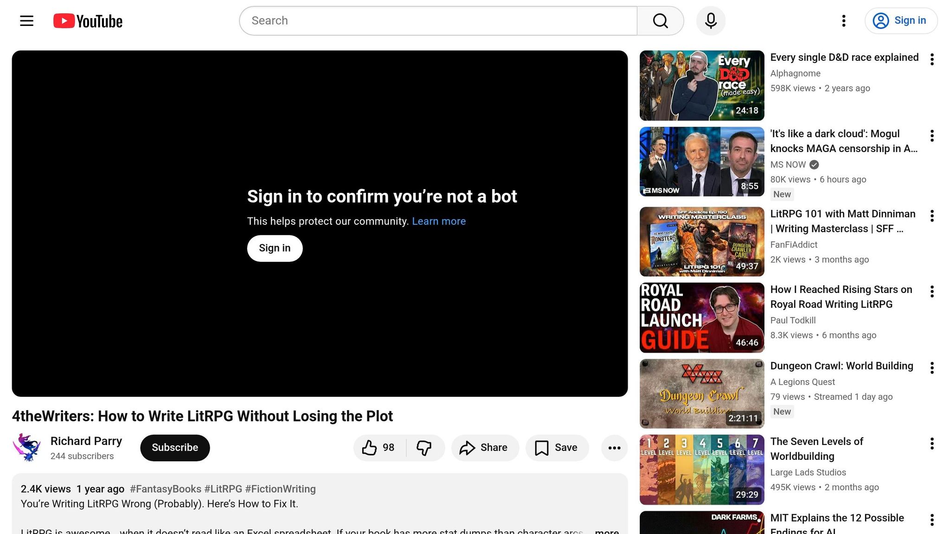
Task: Open Richard Parry channel avatar
Action: (27, 448)
